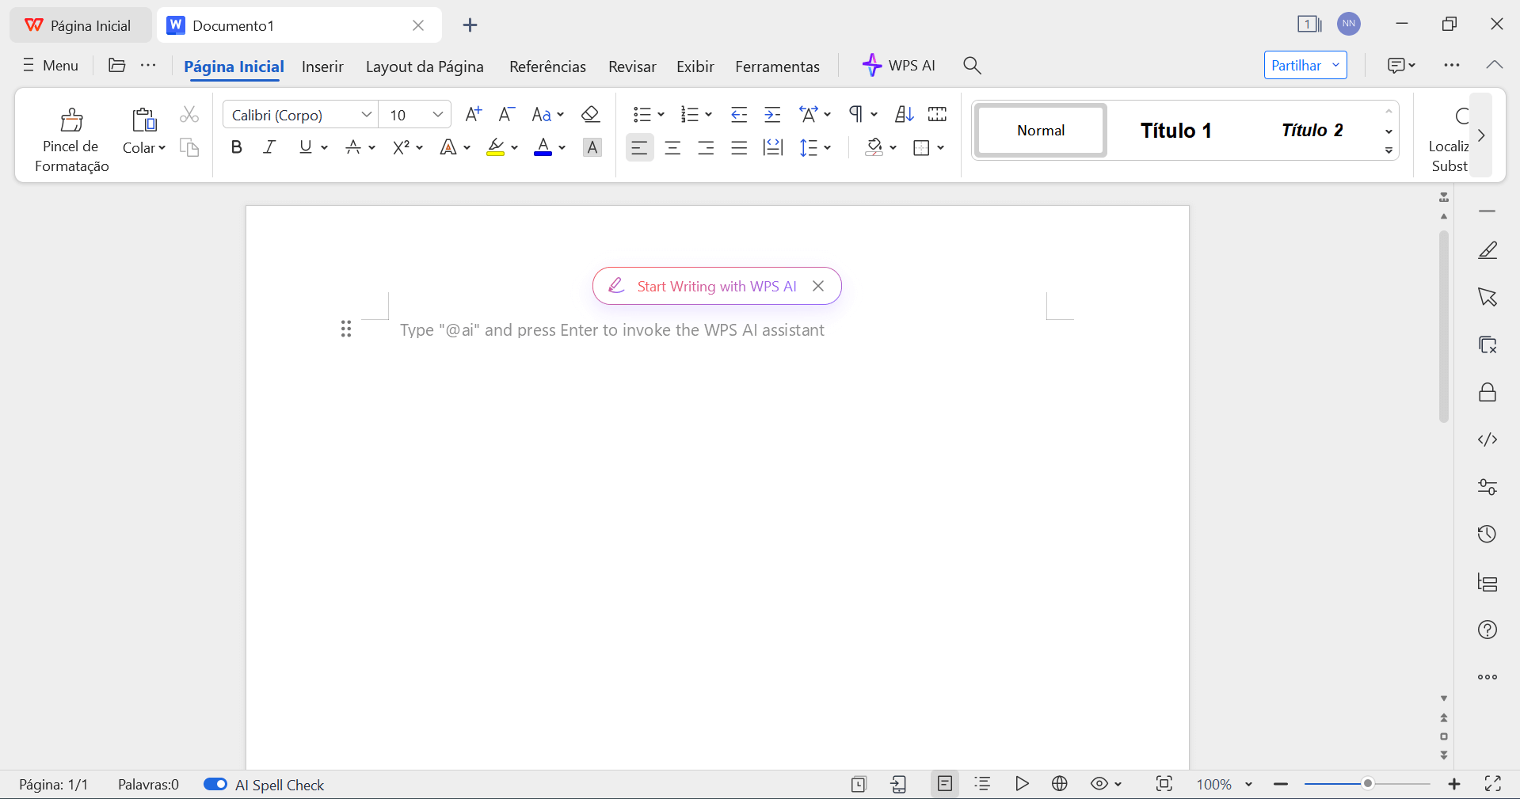
Task: Toggle outline view in status bar
Action: click(x=983, y=784)
